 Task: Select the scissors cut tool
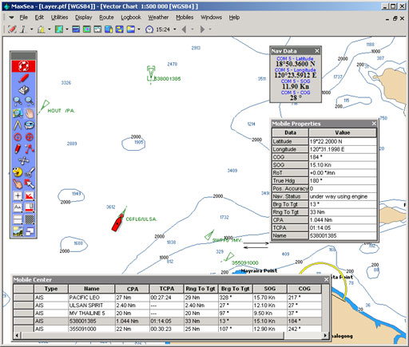click(x=30, y=172)
